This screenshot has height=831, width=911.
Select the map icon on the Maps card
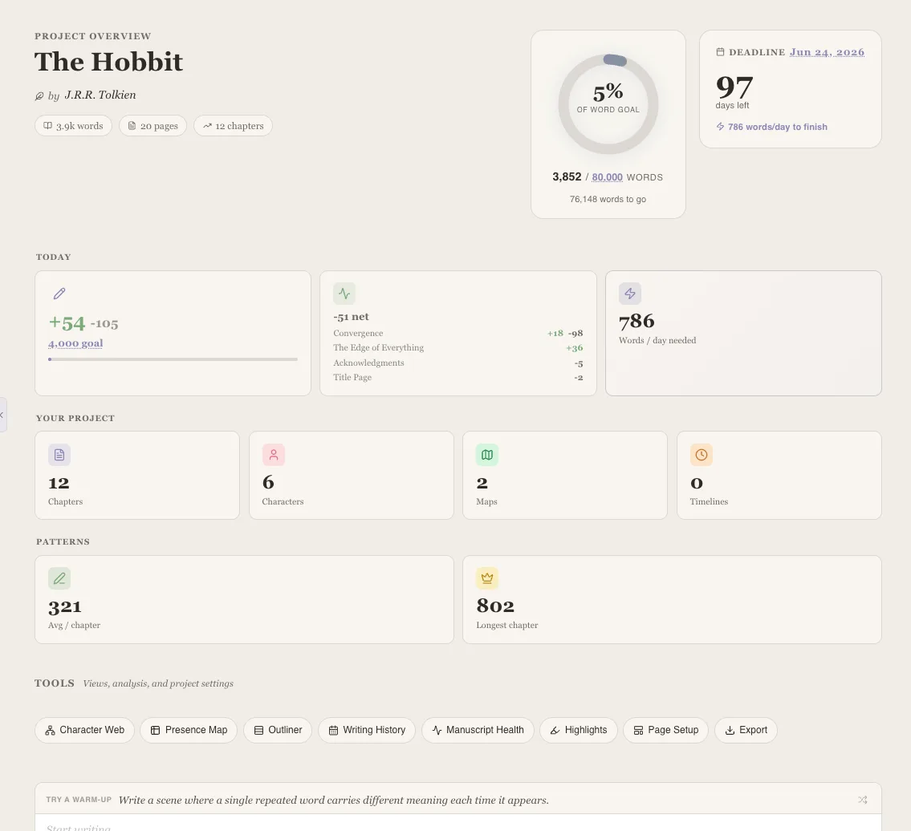[487, 455]
